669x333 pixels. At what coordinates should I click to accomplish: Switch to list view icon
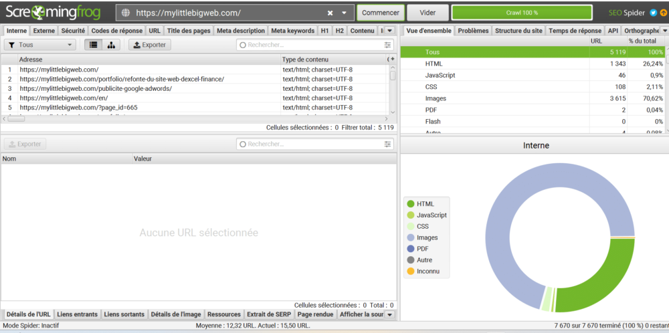point(94,45)
